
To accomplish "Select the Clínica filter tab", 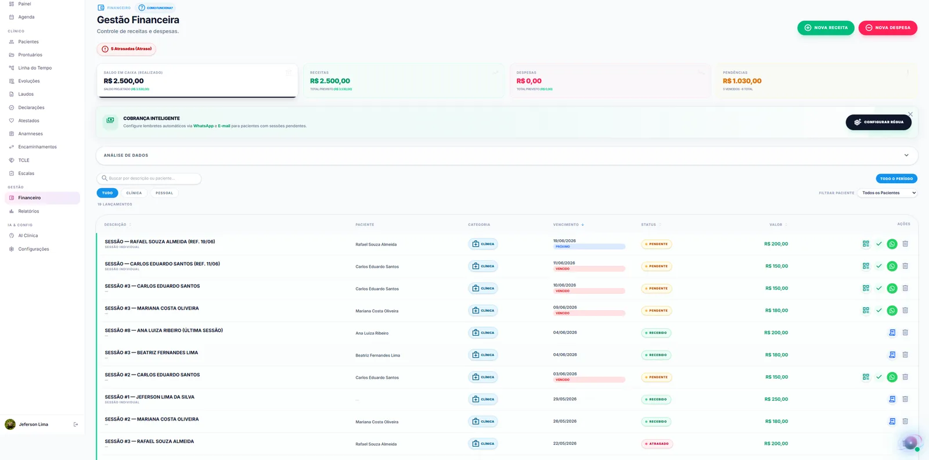I will coord(134,193).
